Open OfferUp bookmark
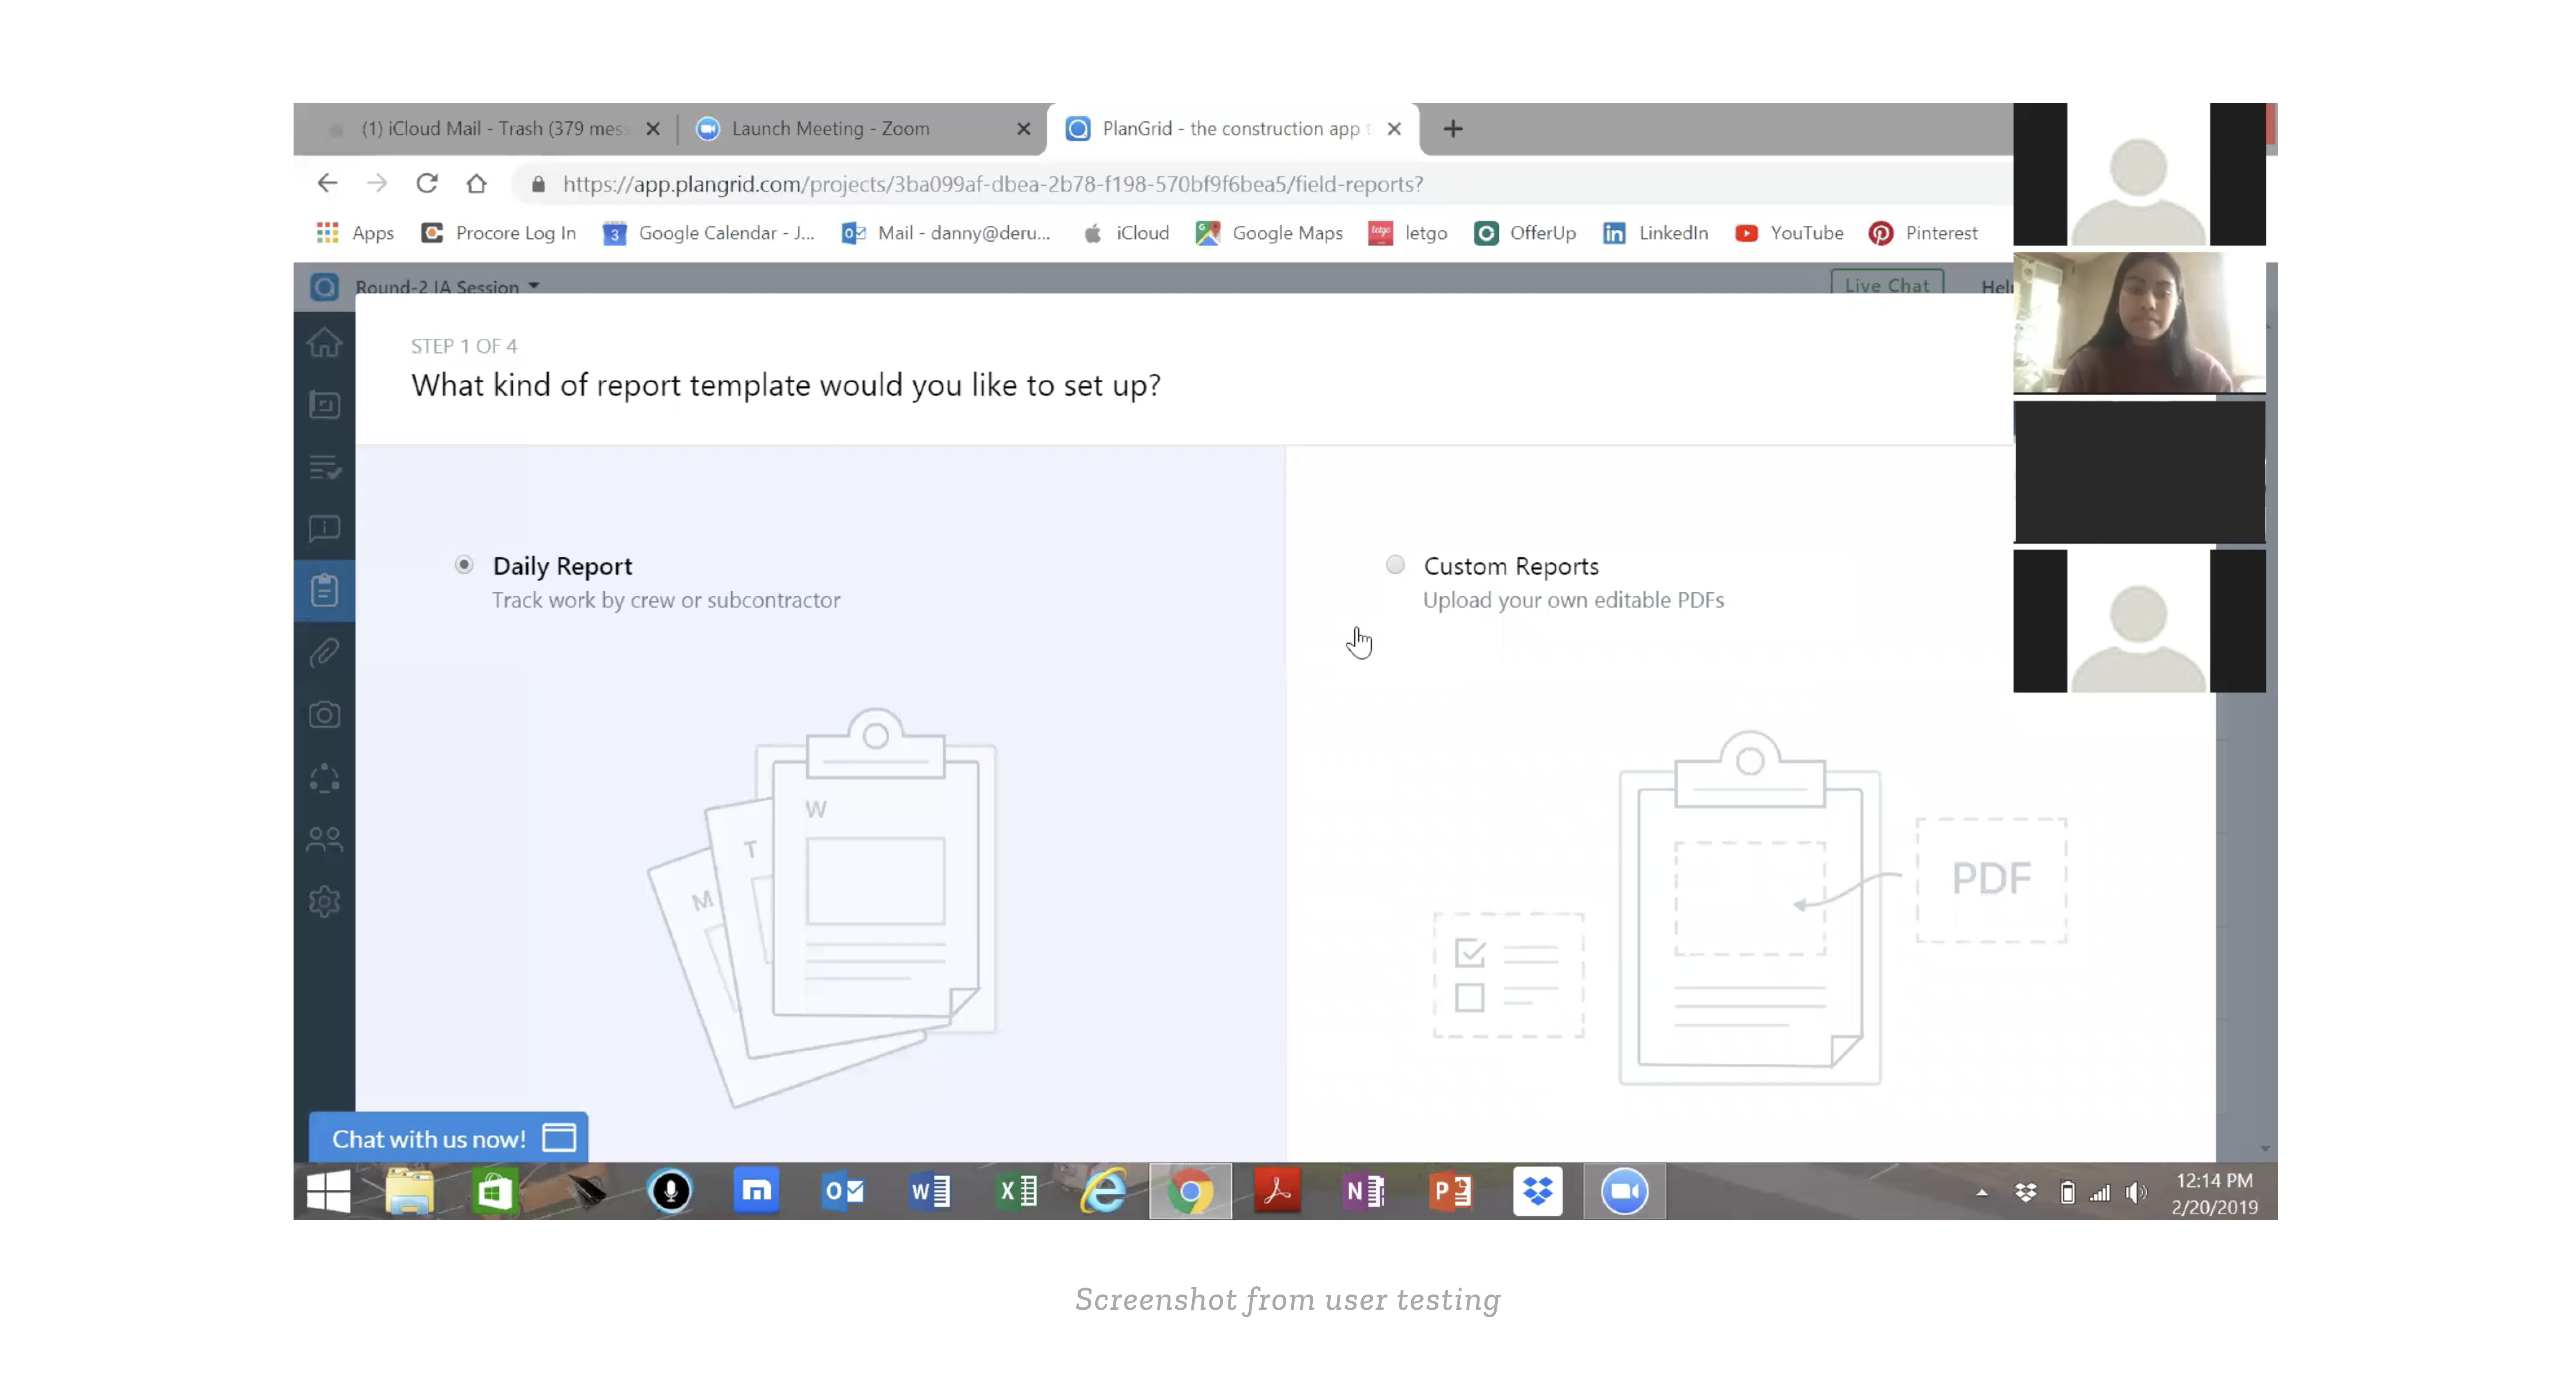 point(1525,233)
